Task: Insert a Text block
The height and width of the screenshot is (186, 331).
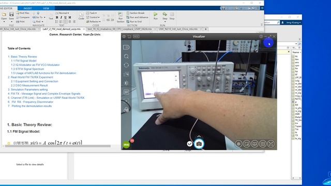Action: point(51,17)
